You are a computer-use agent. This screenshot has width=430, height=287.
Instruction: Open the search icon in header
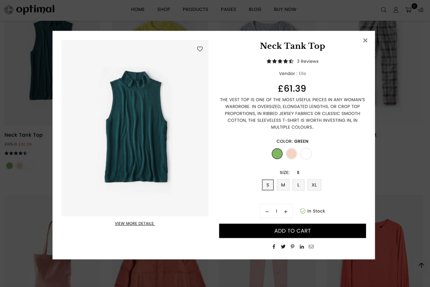pos(383,10)
